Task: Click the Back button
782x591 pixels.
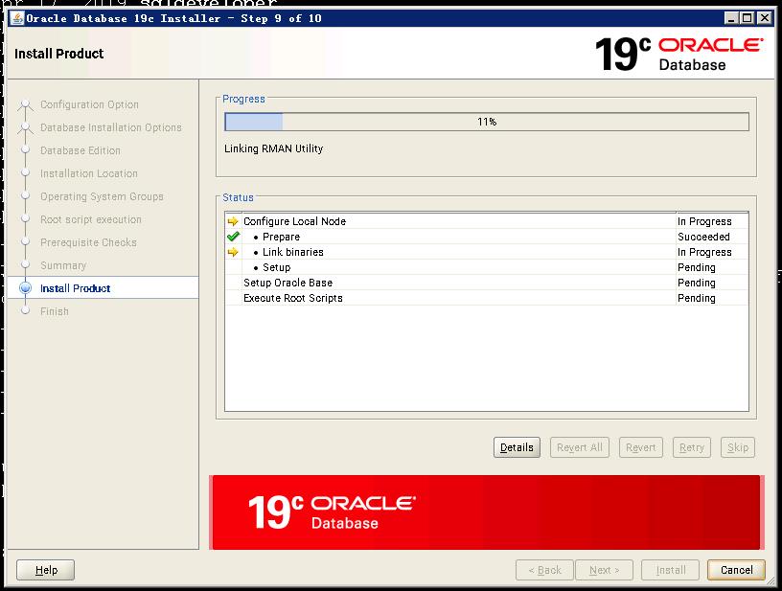Action: pos(544,570)
